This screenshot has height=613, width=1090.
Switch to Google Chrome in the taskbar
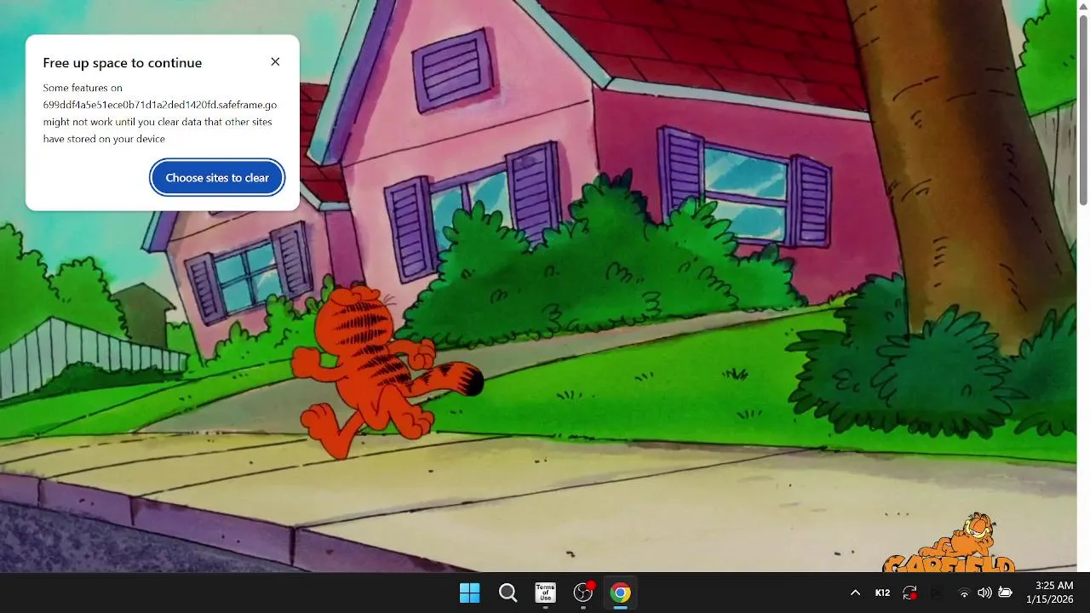[621, 593]
